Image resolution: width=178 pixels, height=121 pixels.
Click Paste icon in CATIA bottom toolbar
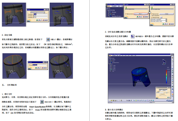(x=121, y=100)
